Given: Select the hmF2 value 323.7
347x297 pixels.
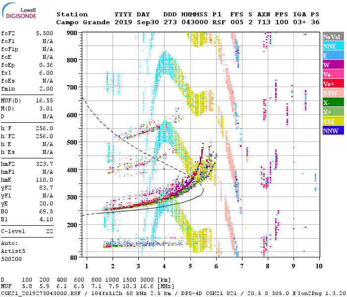Looking at the screenshot, I should coord(45,164).
